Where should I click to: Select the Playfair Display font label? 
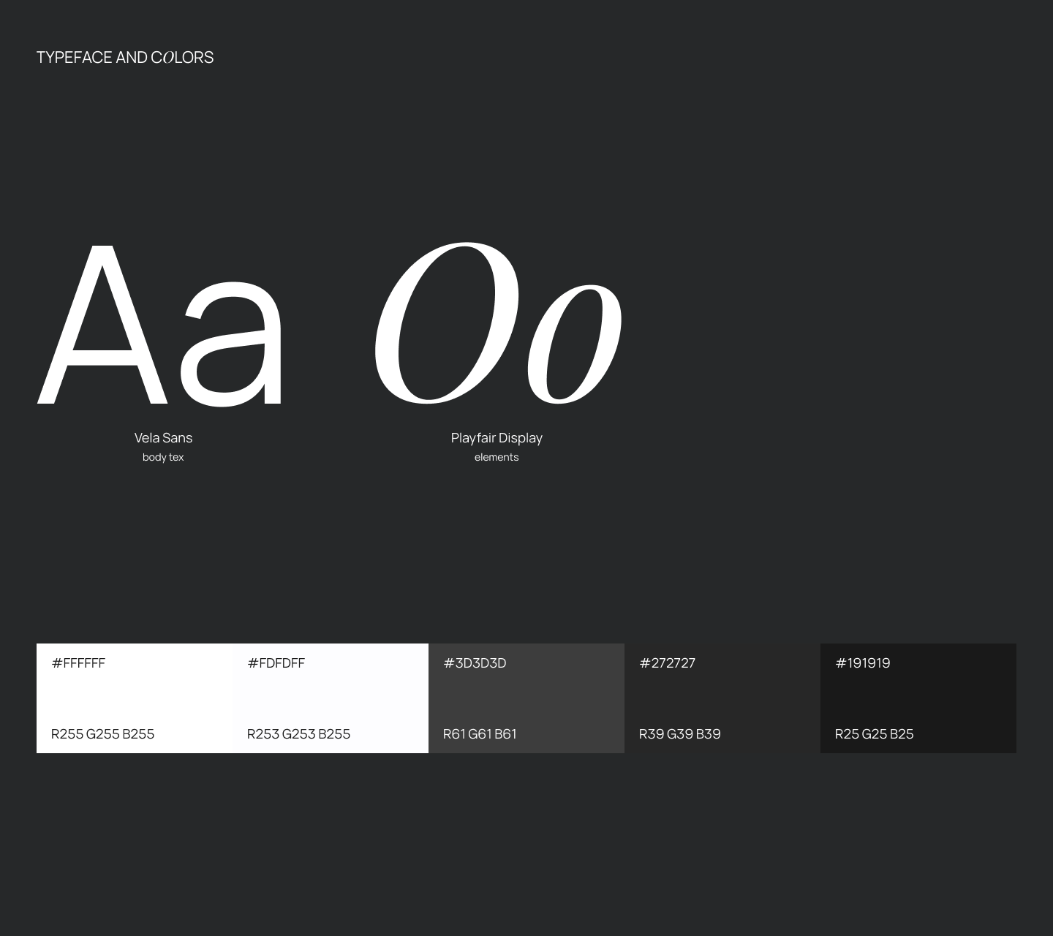point(497,438)
